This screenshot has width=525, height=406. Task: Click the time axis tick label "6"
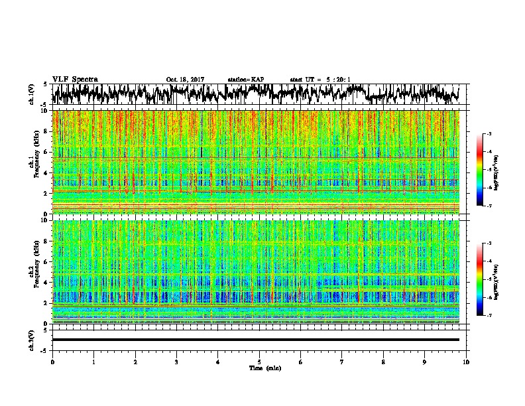(x=301, y=362)
